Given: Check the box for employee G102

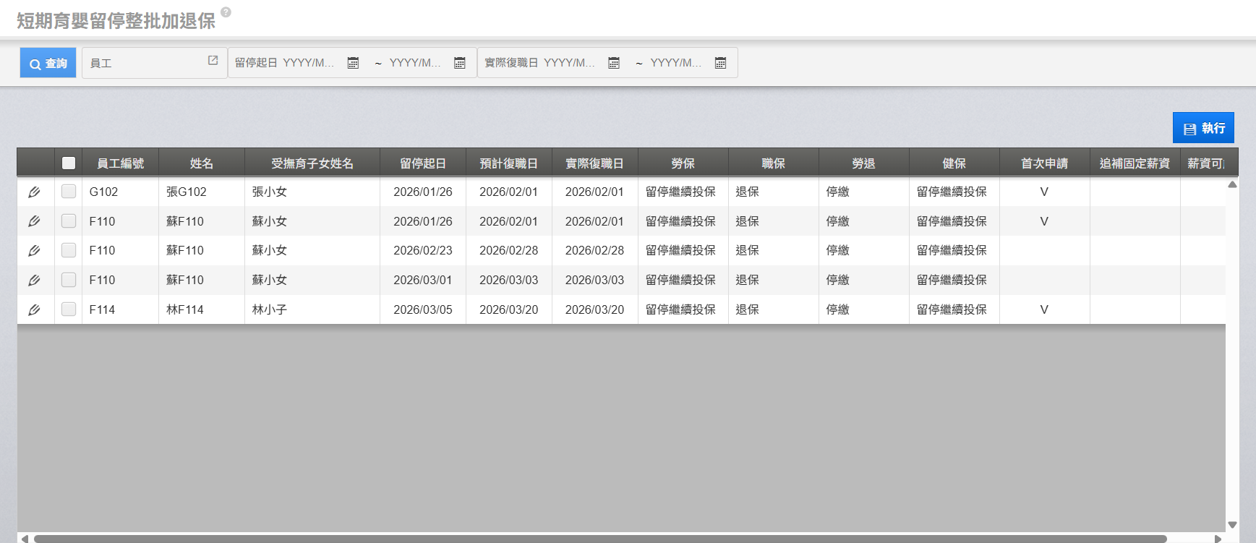Looking at the screenshot, I should [x=69, y=192].
